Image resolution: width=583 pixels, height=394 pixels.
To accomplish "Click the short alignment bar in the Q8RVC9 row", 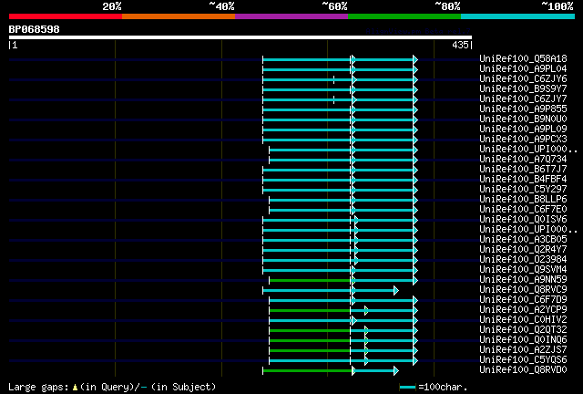I will click(x=331, y=290).
